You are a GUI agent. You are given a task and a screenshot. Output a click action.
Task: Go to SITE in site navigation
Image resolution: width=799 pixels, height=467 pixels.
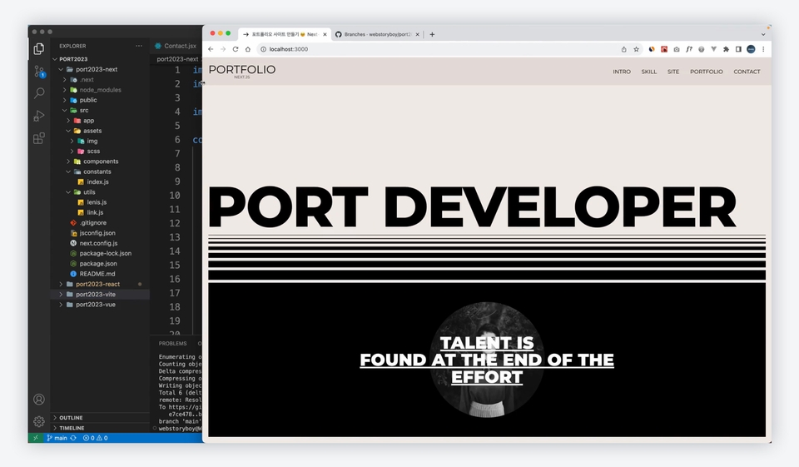[x=673, y=72]
